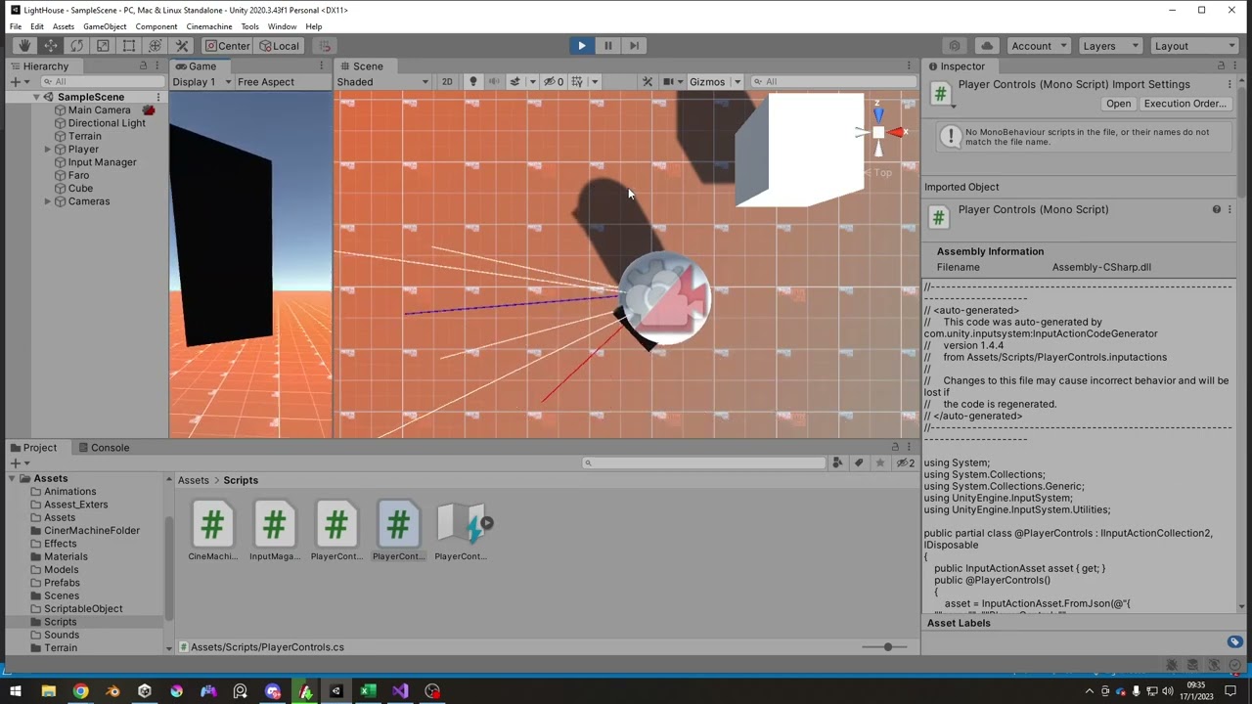Screen dimensions: 1252x704
Task: Toggle 2D view mode in Scene
Action: click(x=447, y=82)
